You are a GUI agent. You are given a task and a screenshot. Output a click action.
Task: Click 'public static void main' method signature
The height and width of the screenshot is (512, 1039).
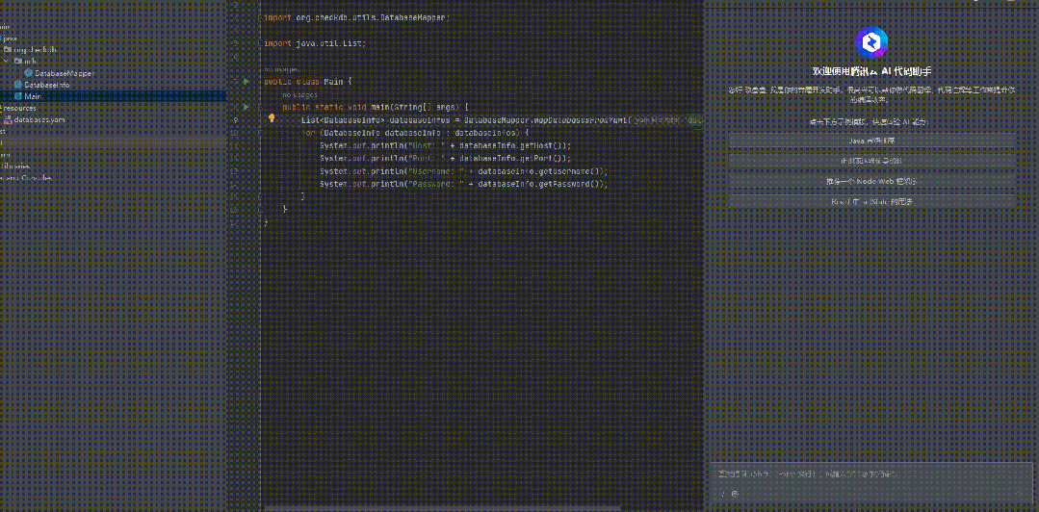coord(376,107)
